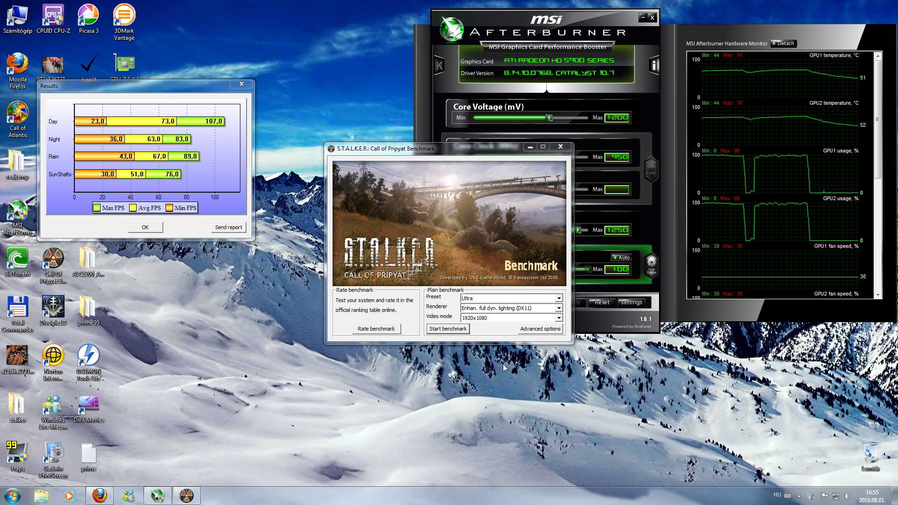Show hidden system tray icons arrow
The width and height of the screenshot is (898, 505).
point(799,496)
